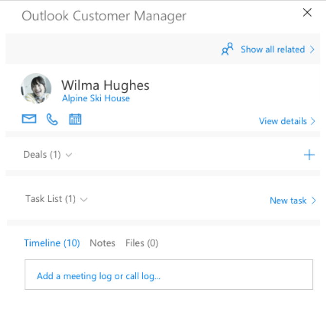Send an email to Wilma Hughes
This screenshot has height=316, width=326.
(29, 119)
